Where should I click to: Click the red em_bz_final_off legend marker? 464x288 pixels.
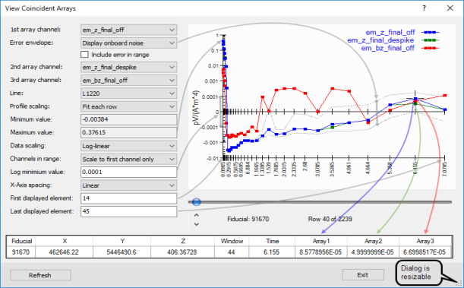(431, 48)
